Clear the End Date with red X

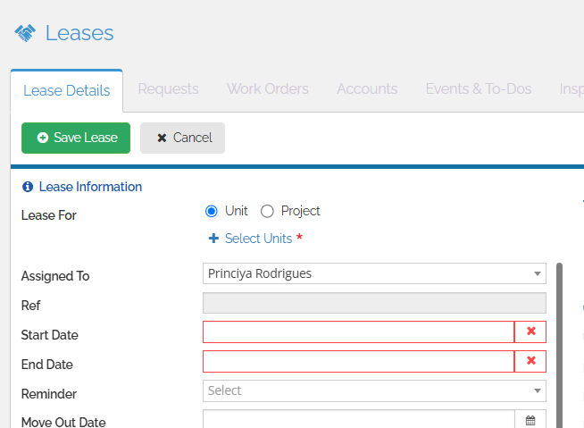[530, 361]
